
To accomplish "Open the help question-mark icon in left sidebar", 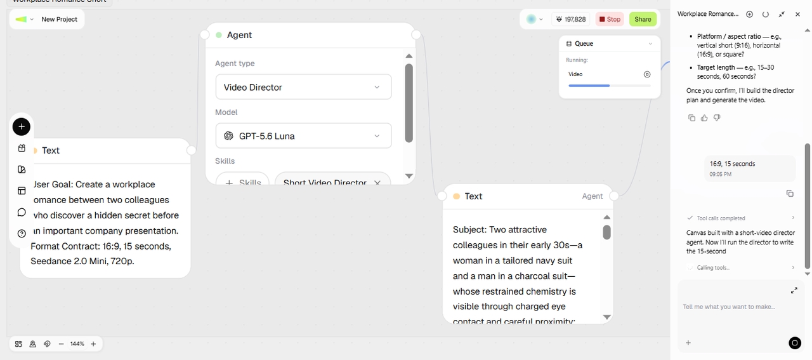I will click(x=22, y=234).
